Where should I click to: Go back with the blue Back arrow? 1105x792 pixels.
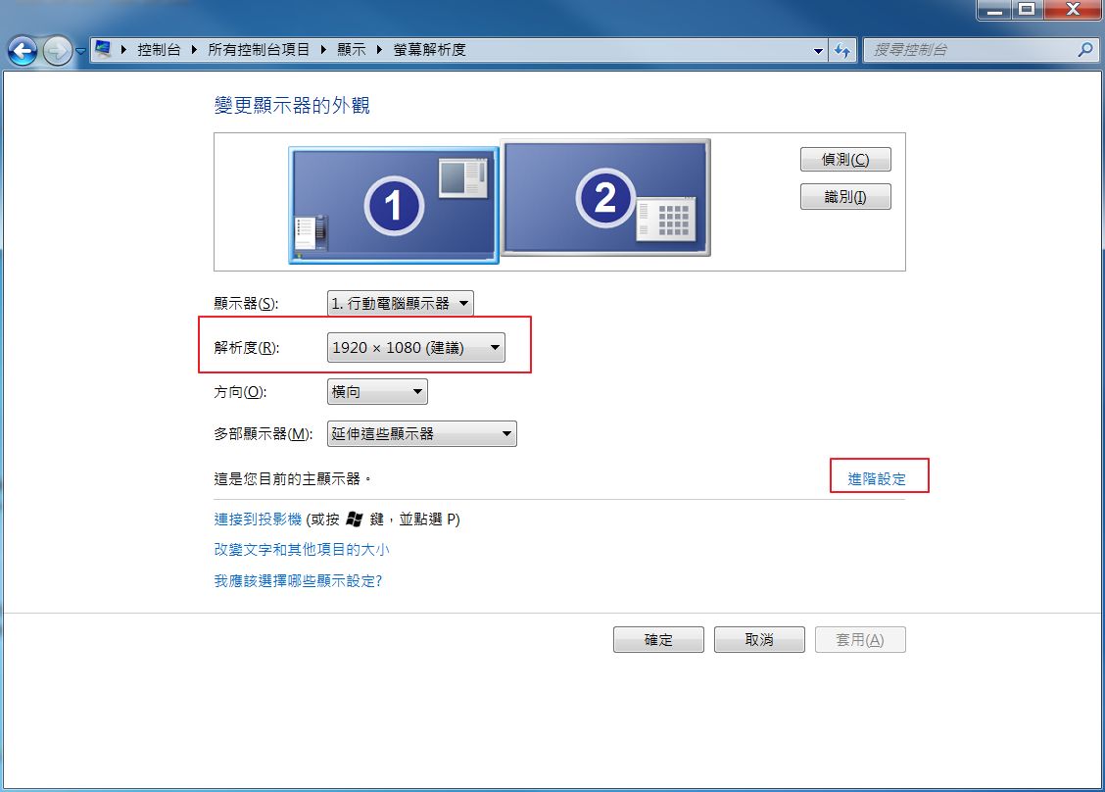coord(23,51)
